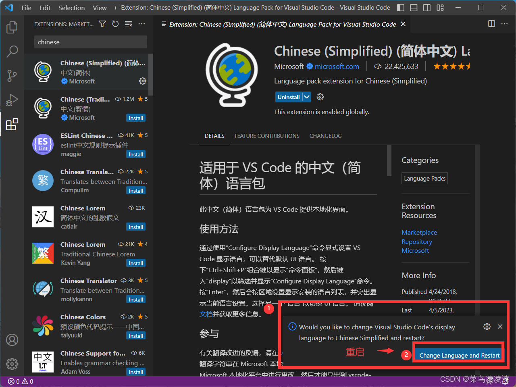Open the Microsoft resource link
The height and width of the screenshot is (387, 516).
click(415, 250)
